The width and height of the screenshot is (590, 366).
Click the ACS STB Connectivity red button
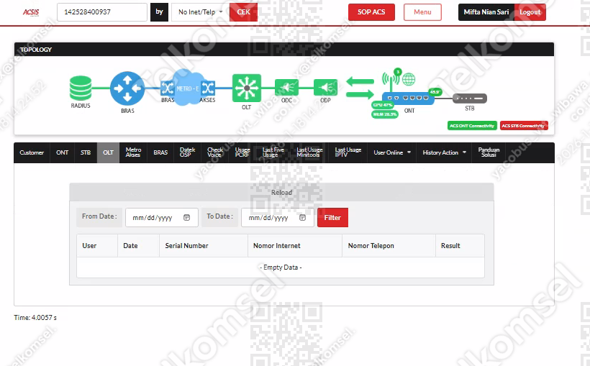[x=523, y=126]
